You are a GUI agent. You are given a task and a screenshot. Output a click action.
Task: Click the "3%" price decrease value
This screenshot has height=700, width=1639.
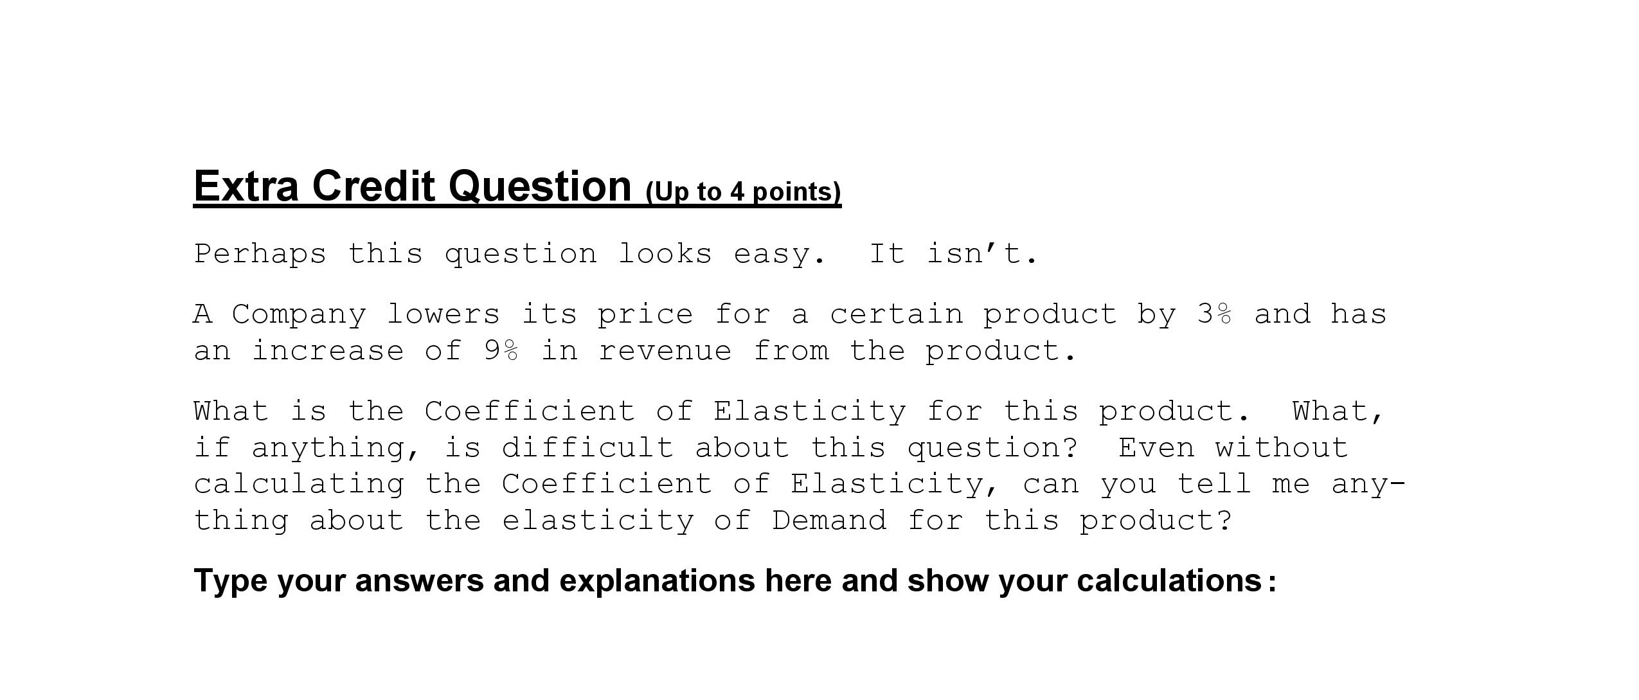tap(1215, 314)
